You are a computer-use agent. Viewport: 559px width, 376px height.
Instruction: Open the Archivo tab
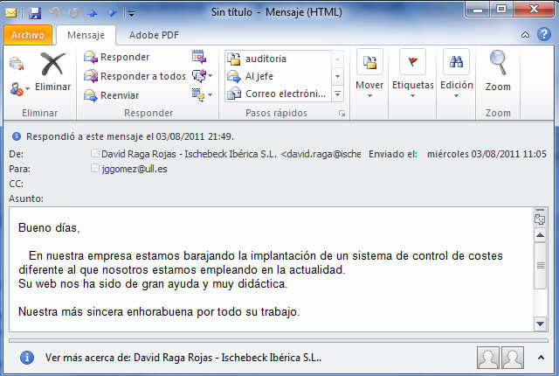28,35
